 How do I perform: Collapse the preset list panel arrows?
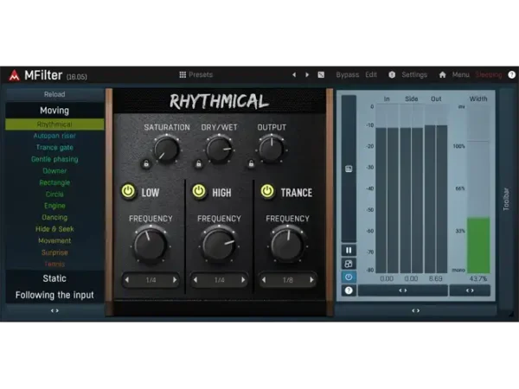pyautogui.click(x=54, y=310)
